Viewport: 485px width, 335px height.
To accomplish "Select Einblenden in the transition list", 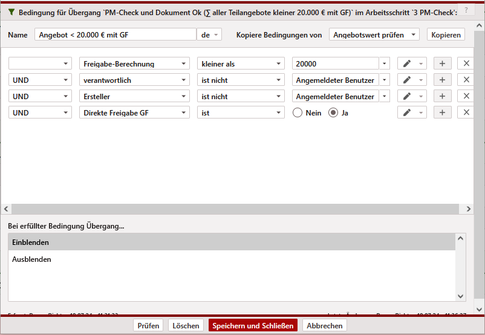I will click(232, 242).
